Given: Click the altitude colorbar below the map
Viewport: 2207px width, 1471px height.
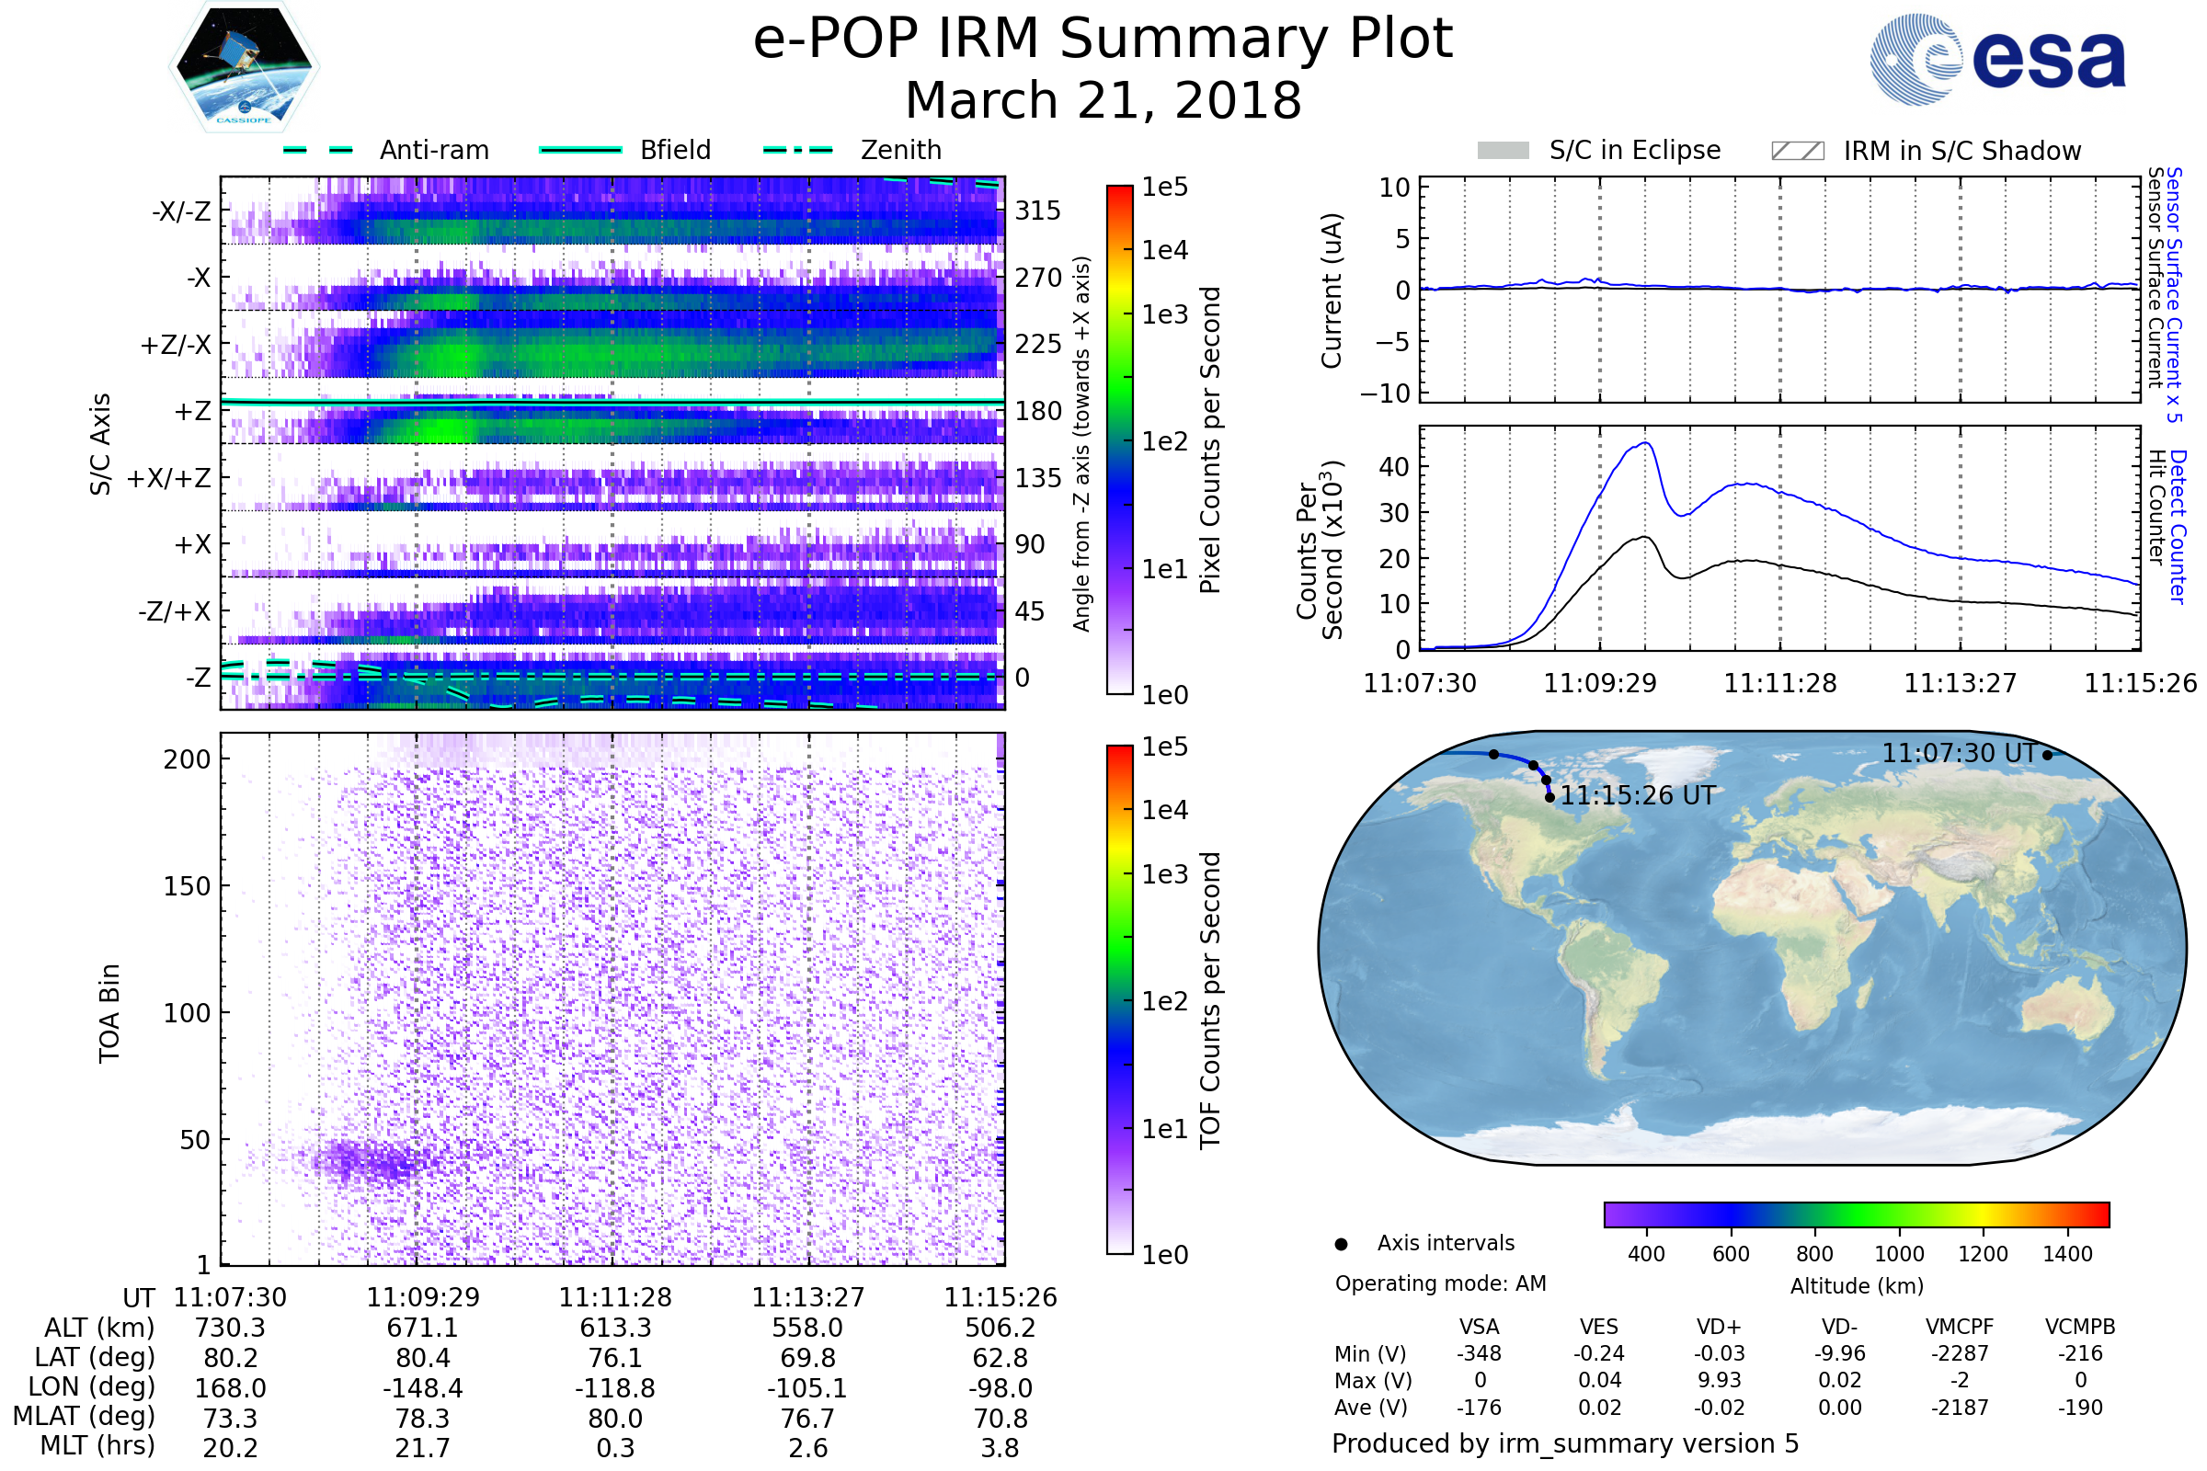Looking at the screenshot, I should (1856, 1214).
